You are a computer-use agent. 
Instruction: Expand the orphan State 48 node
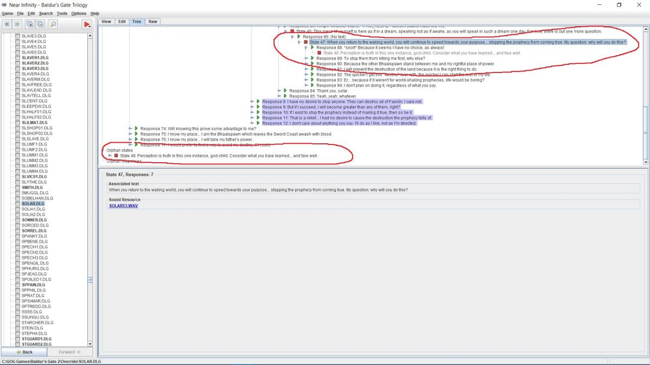pos(109,156)
